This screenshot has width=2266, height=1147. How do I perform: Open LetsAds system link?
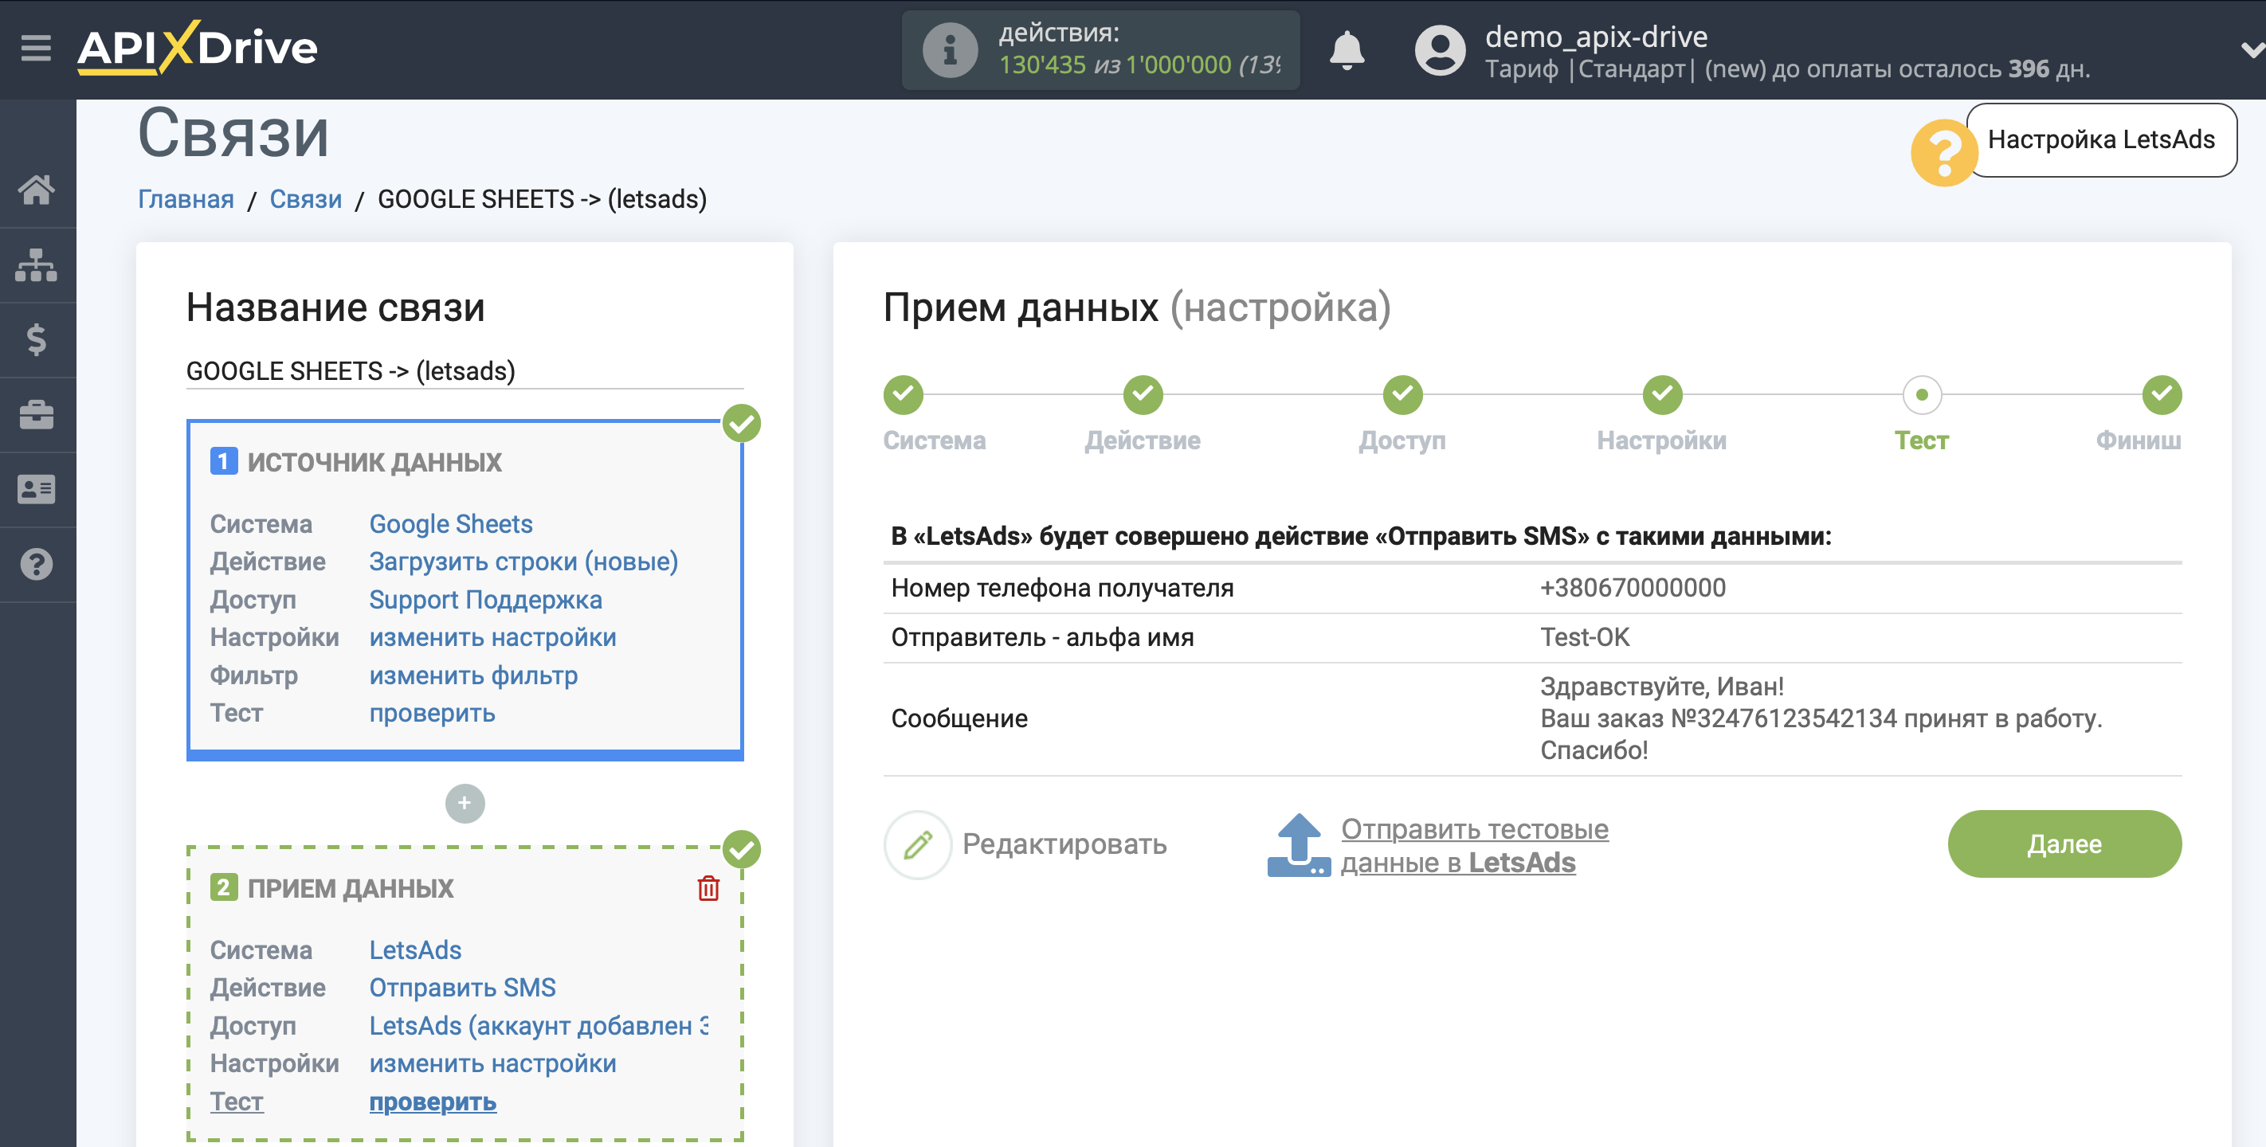(415, 950)
